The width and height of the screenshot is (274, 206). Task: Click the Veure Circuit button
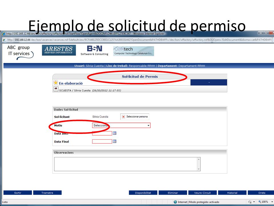coord(203,193)
